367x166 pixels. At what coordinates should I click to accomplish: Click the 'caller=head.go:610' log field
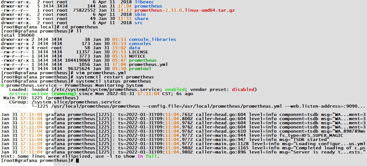221,131
